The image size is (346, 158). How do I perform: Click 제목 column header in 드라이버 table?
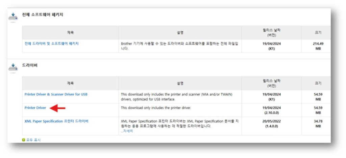click(70, 83)
